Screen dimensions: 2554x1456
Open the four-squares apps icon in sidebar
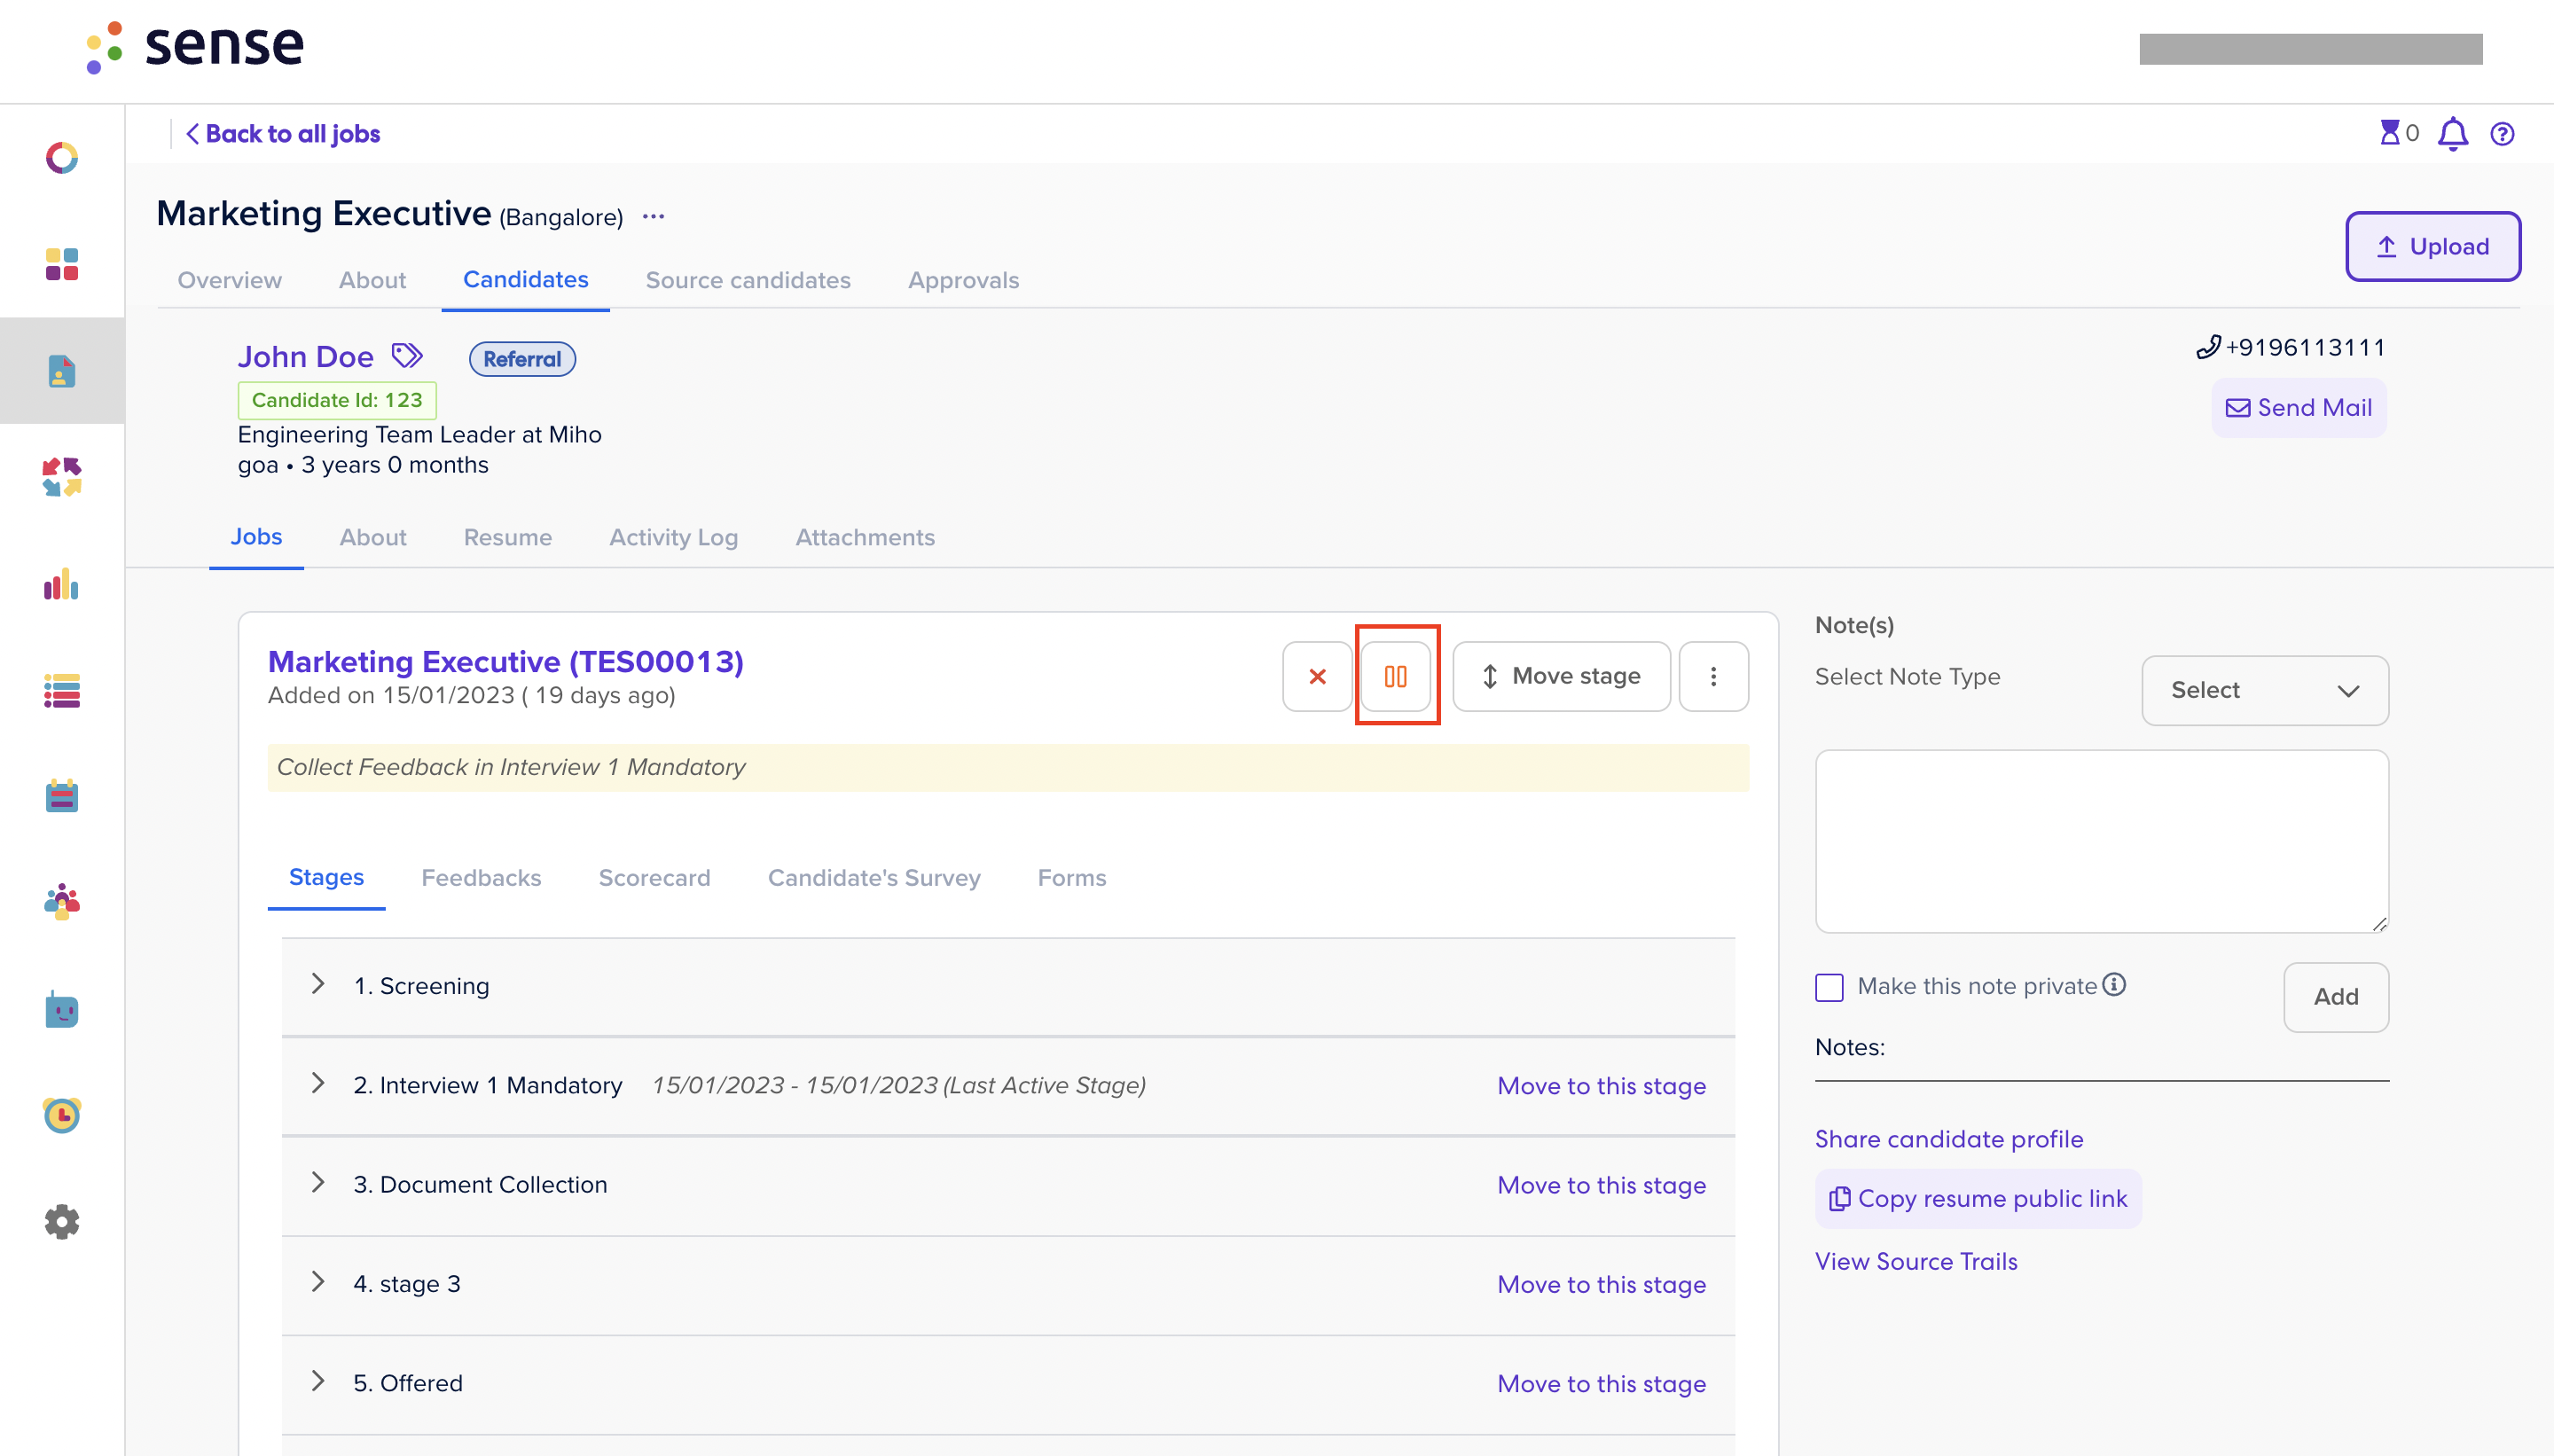[x=62, y=264]
